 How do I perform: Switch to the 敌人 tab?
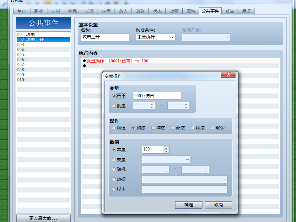[123, 11]
